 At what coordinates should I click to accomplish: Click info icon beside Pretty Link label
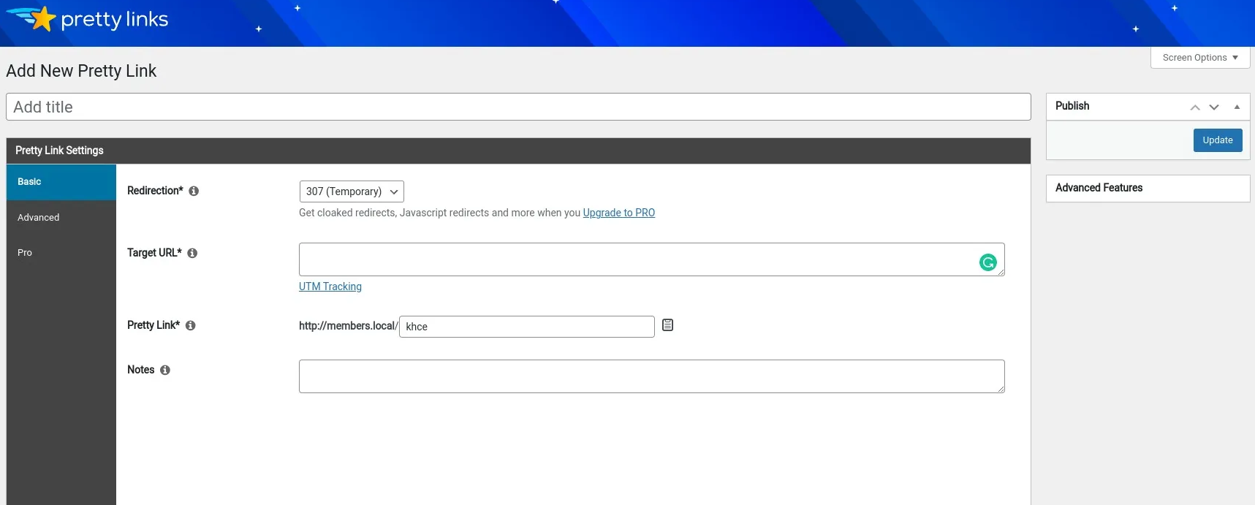point(190,325)
